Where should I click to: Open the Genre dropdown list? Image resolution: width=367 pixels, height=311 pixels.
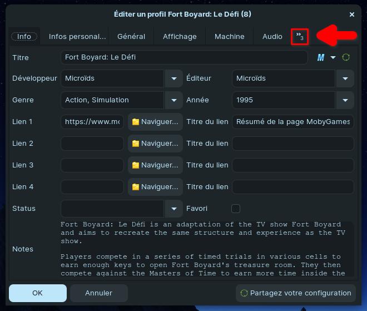(173, 100)
